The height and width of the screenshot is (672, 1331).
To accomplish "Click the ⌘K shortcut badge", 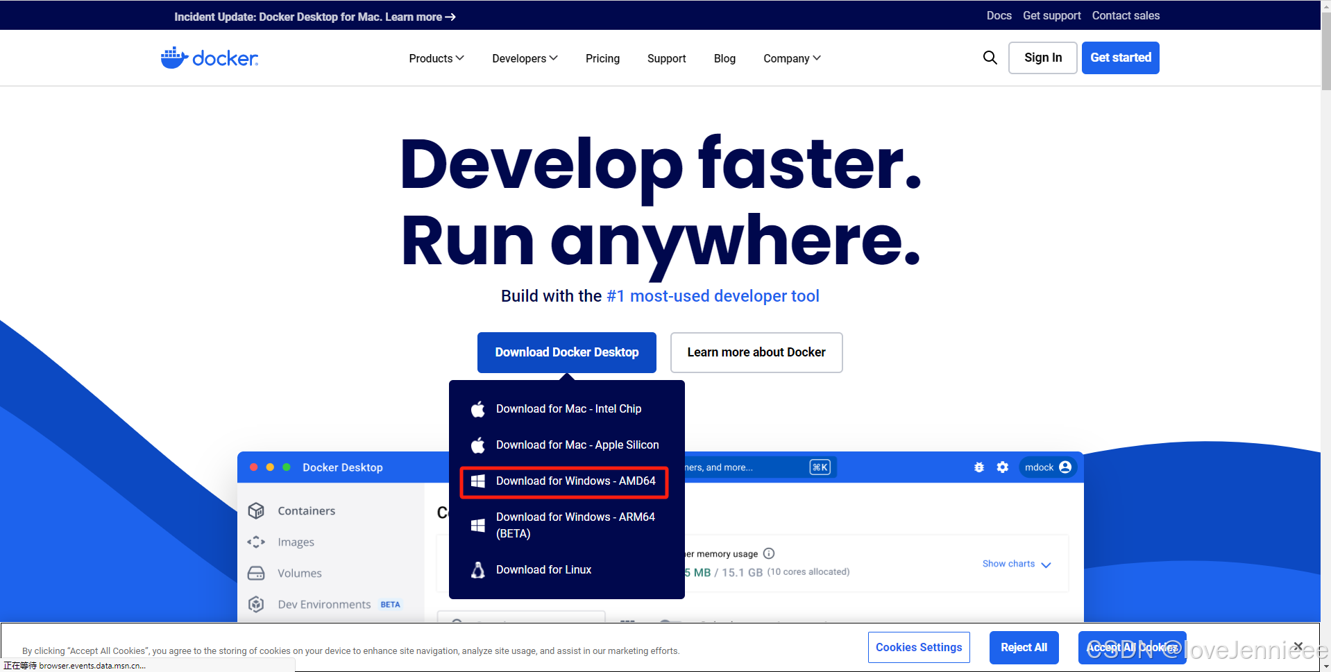I will tap(820, 467).
